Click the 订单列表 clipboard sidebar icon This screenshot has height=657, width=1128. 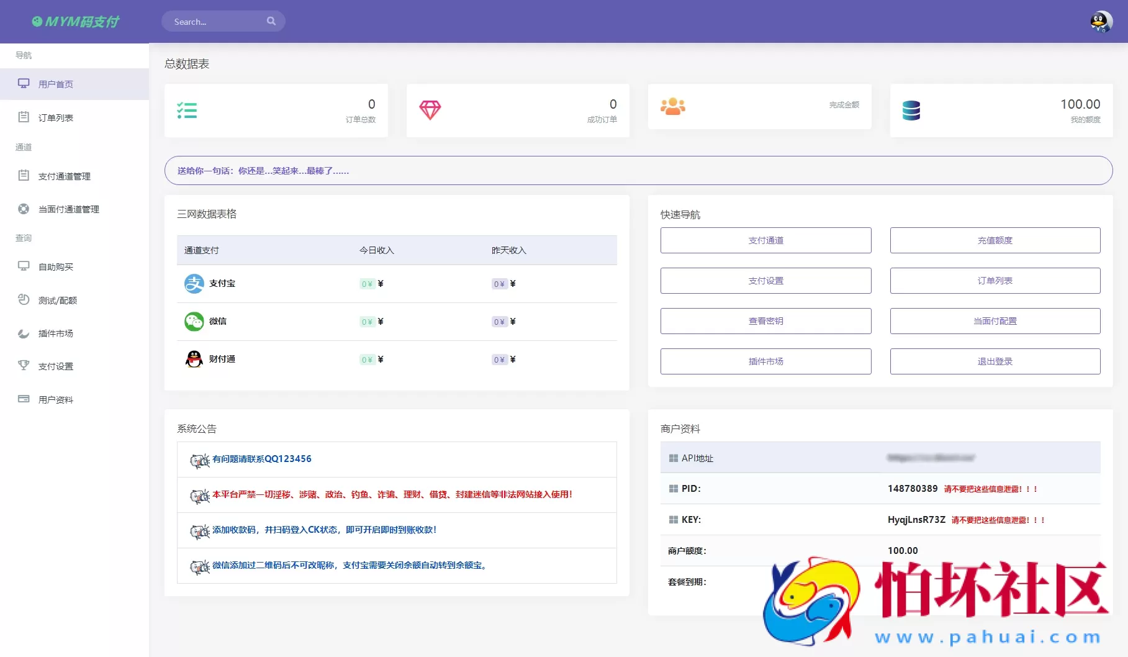(x=24, y=117)
